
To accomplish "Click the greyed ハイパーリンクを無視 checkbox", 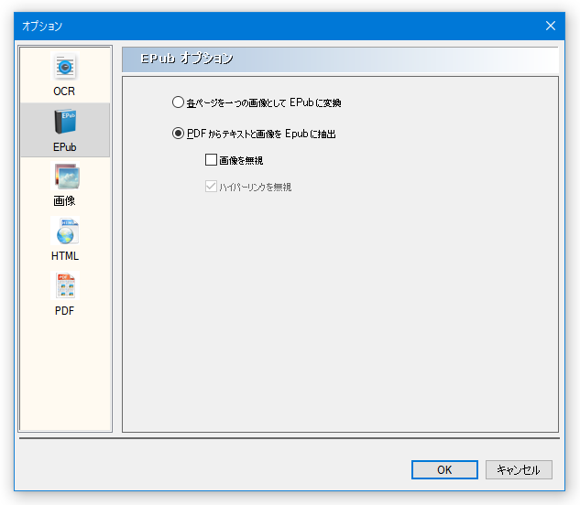I will click(x=211, y=187).
